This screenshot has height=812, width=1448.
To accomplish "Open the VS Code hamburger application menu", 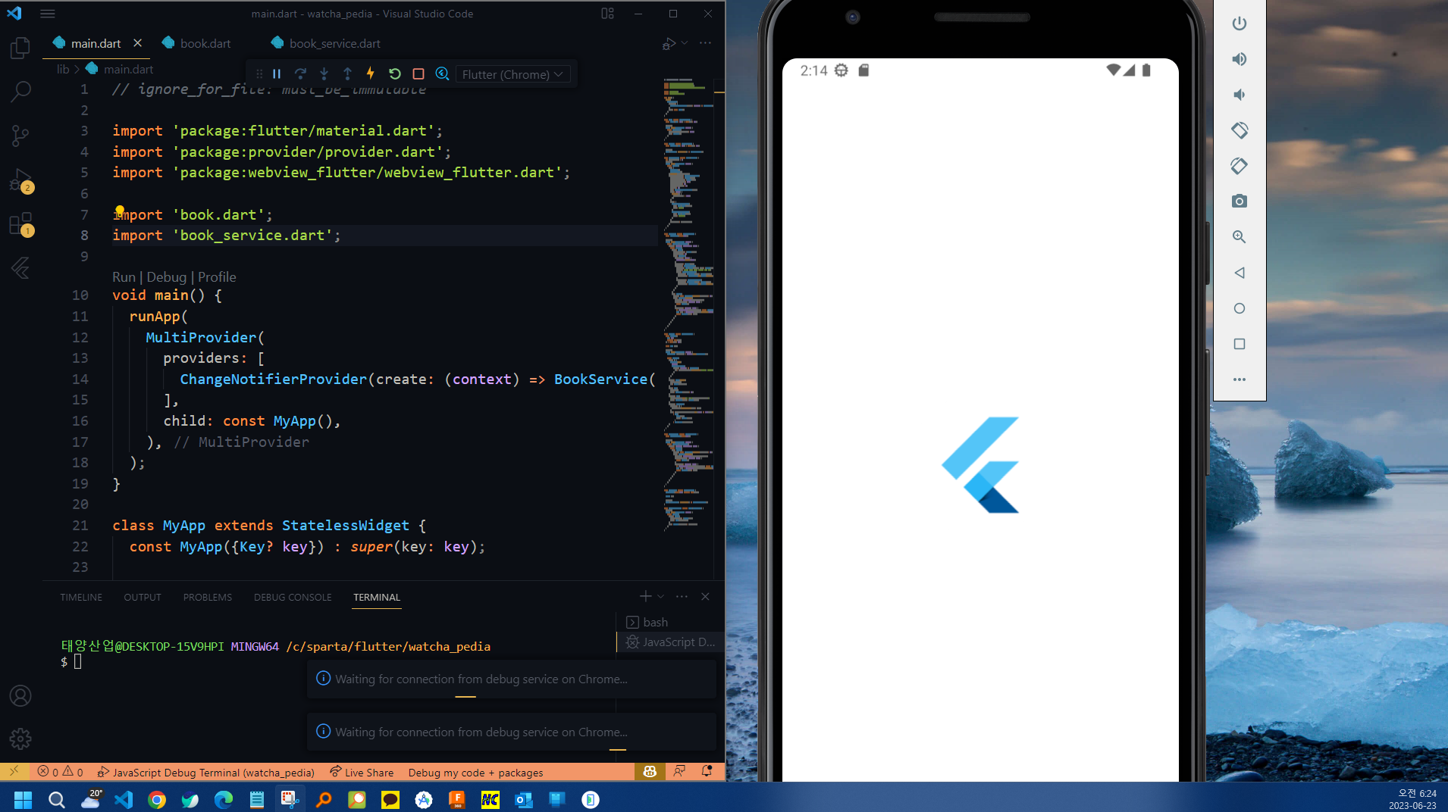I will (x=48, y=14).
